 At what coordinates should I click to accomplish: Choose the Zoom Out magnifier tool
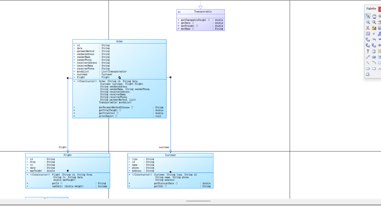click(368, 22)
